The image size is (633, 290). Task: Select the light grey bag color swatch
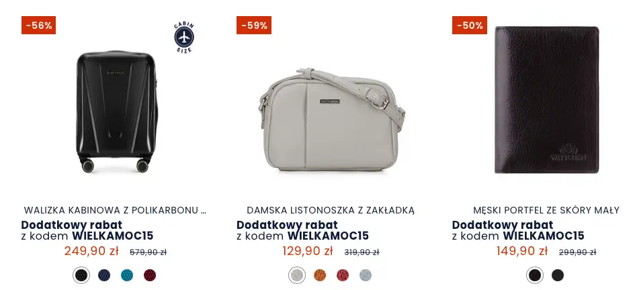pyautogui.click(x=297, y=275)
